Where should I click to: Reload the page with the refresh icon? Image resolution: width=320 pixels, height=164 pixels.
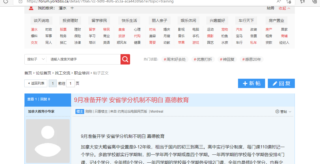pos(6,1)
